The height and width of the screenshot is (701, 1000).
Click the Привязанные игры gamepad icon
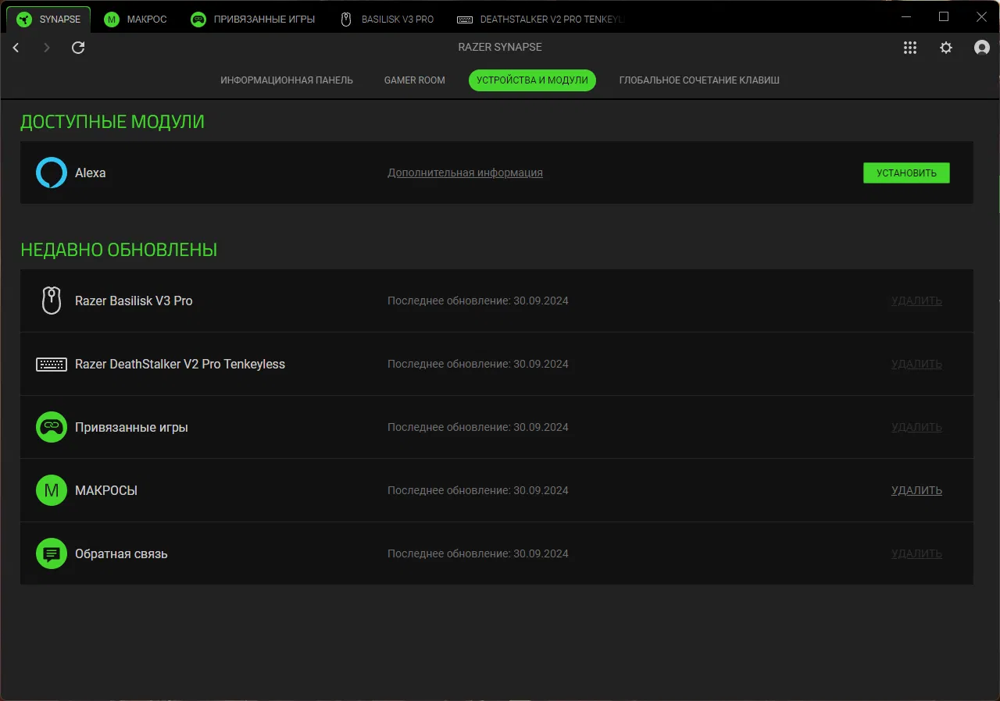click(52, 427)
